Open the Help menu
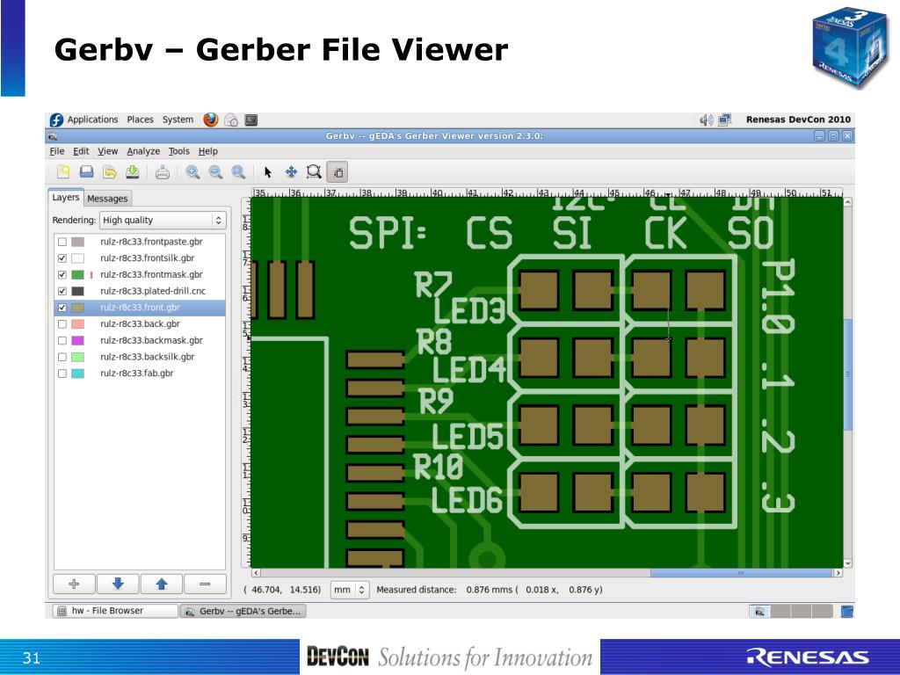This screenshot has height=675, width=900. (207, 151)
